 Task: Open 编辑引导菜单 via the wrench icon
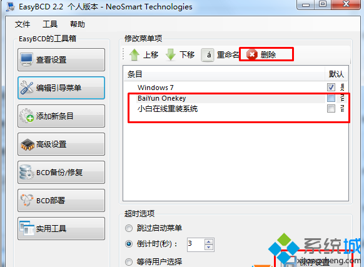click(26, 88)
